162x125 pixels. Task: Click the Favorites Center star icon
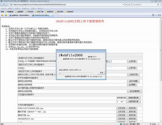2,15
